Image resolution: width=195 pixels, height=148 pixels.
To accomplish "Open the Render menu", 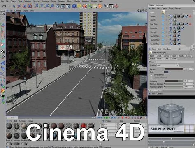I will 77,1.
